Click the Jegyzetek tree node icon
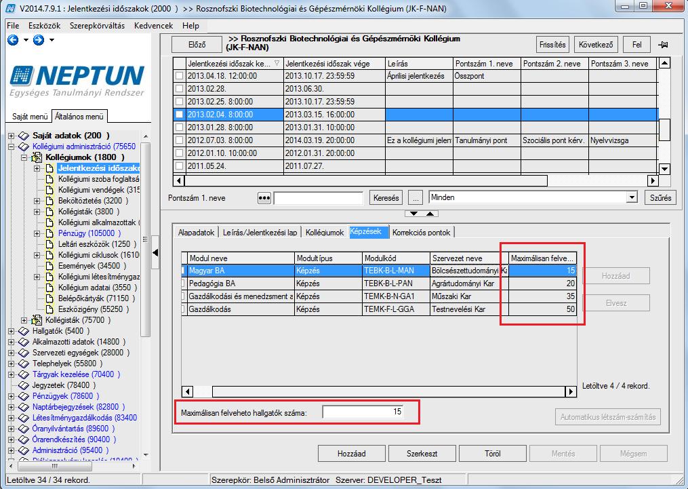 click(24, 385)
